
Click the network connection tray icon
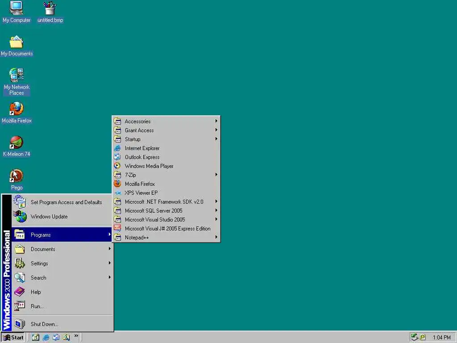point(414,337)
